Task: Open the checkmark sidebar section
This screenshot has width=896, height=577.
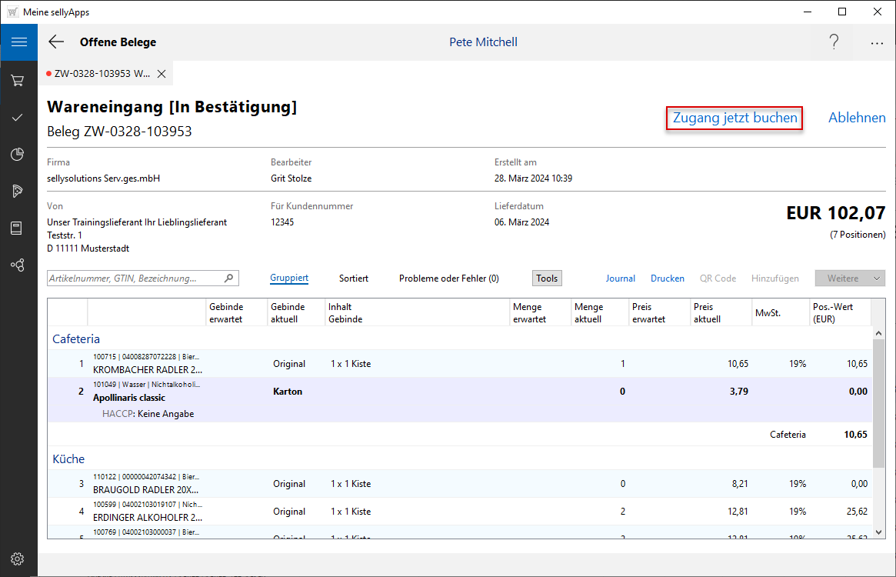Action: click(18, 118)
